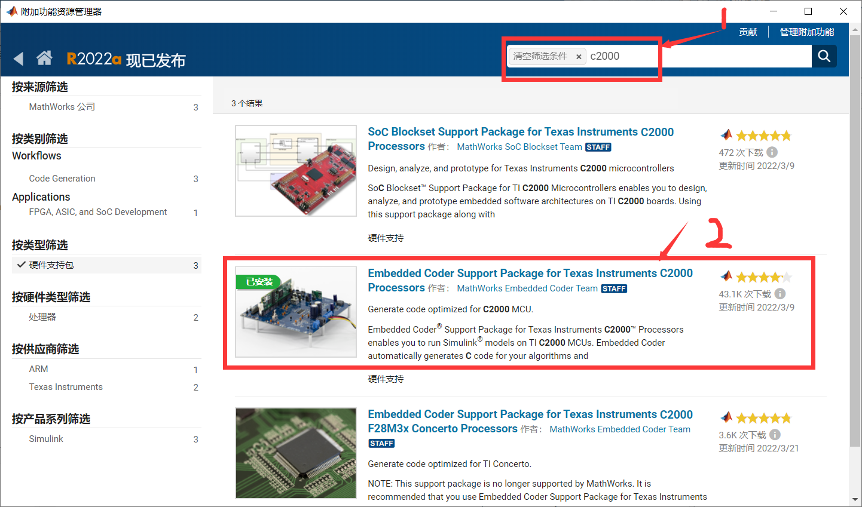Maximize the 附加功能资源管理器 window

(808, 11)
